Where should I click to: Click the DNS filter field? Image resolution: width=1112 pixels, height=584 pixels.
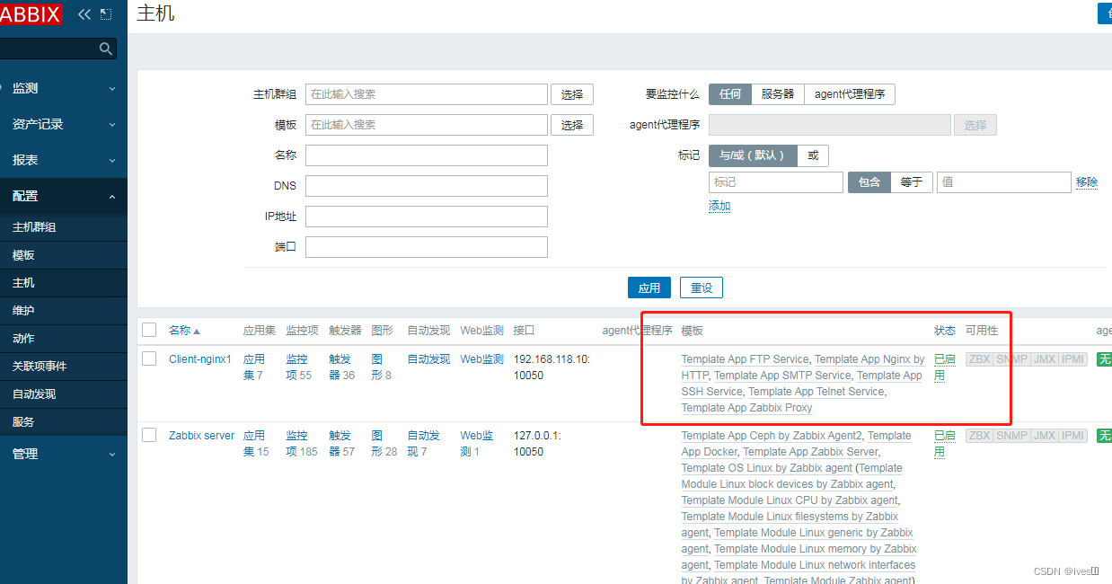tap(427, 186)
